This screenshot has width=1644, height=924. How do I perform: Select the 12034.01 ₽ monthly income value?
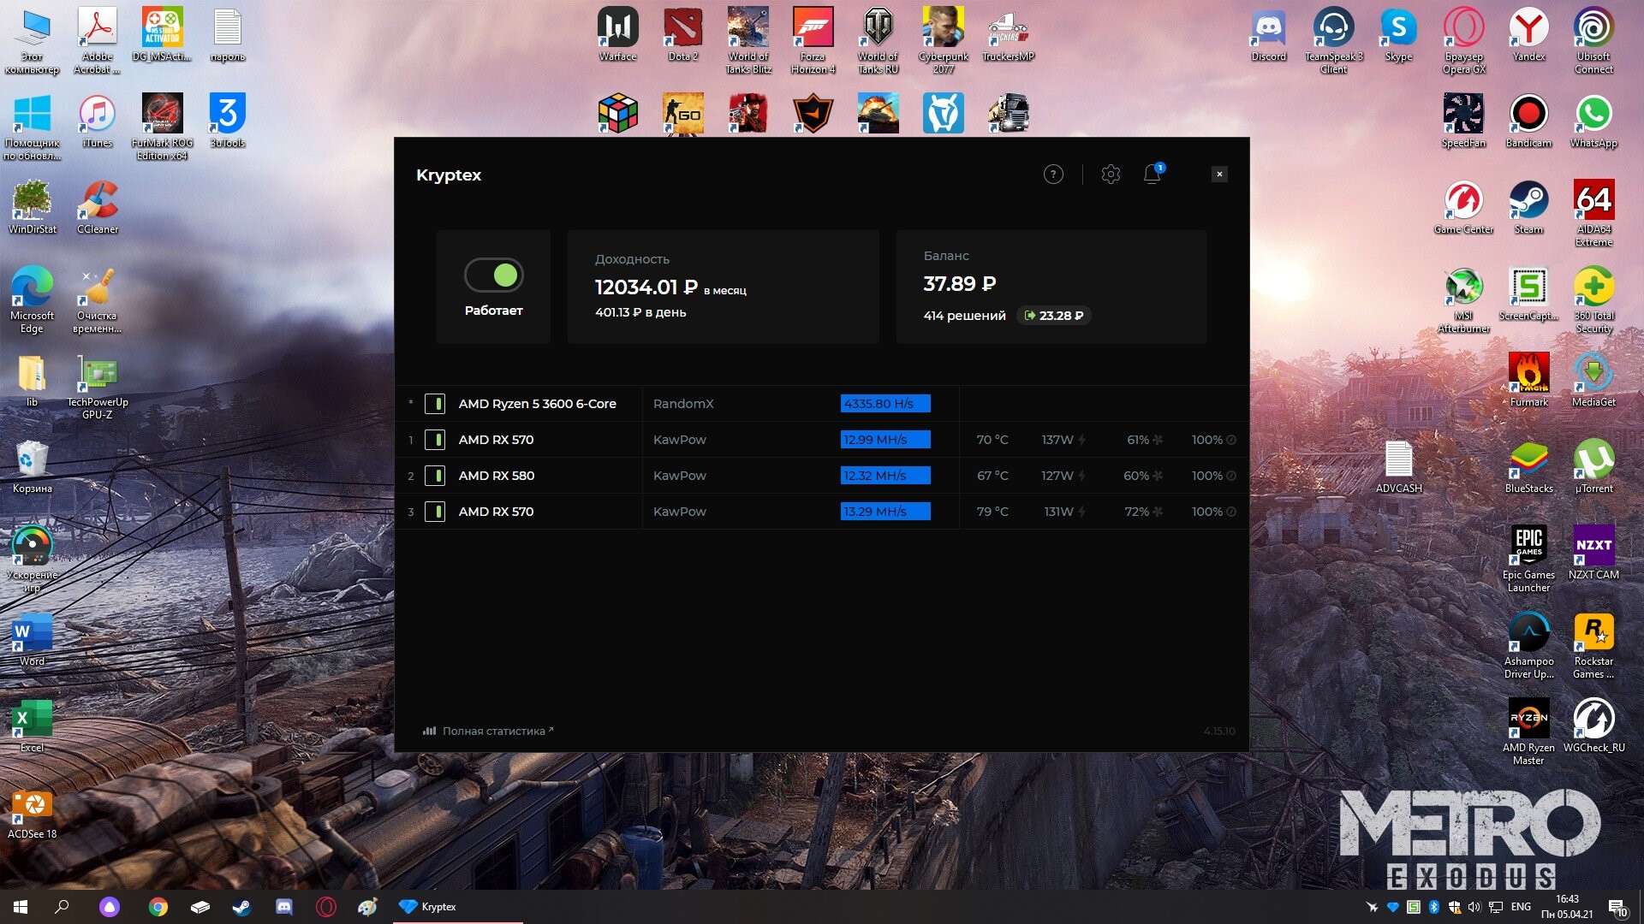coord(646,287)
